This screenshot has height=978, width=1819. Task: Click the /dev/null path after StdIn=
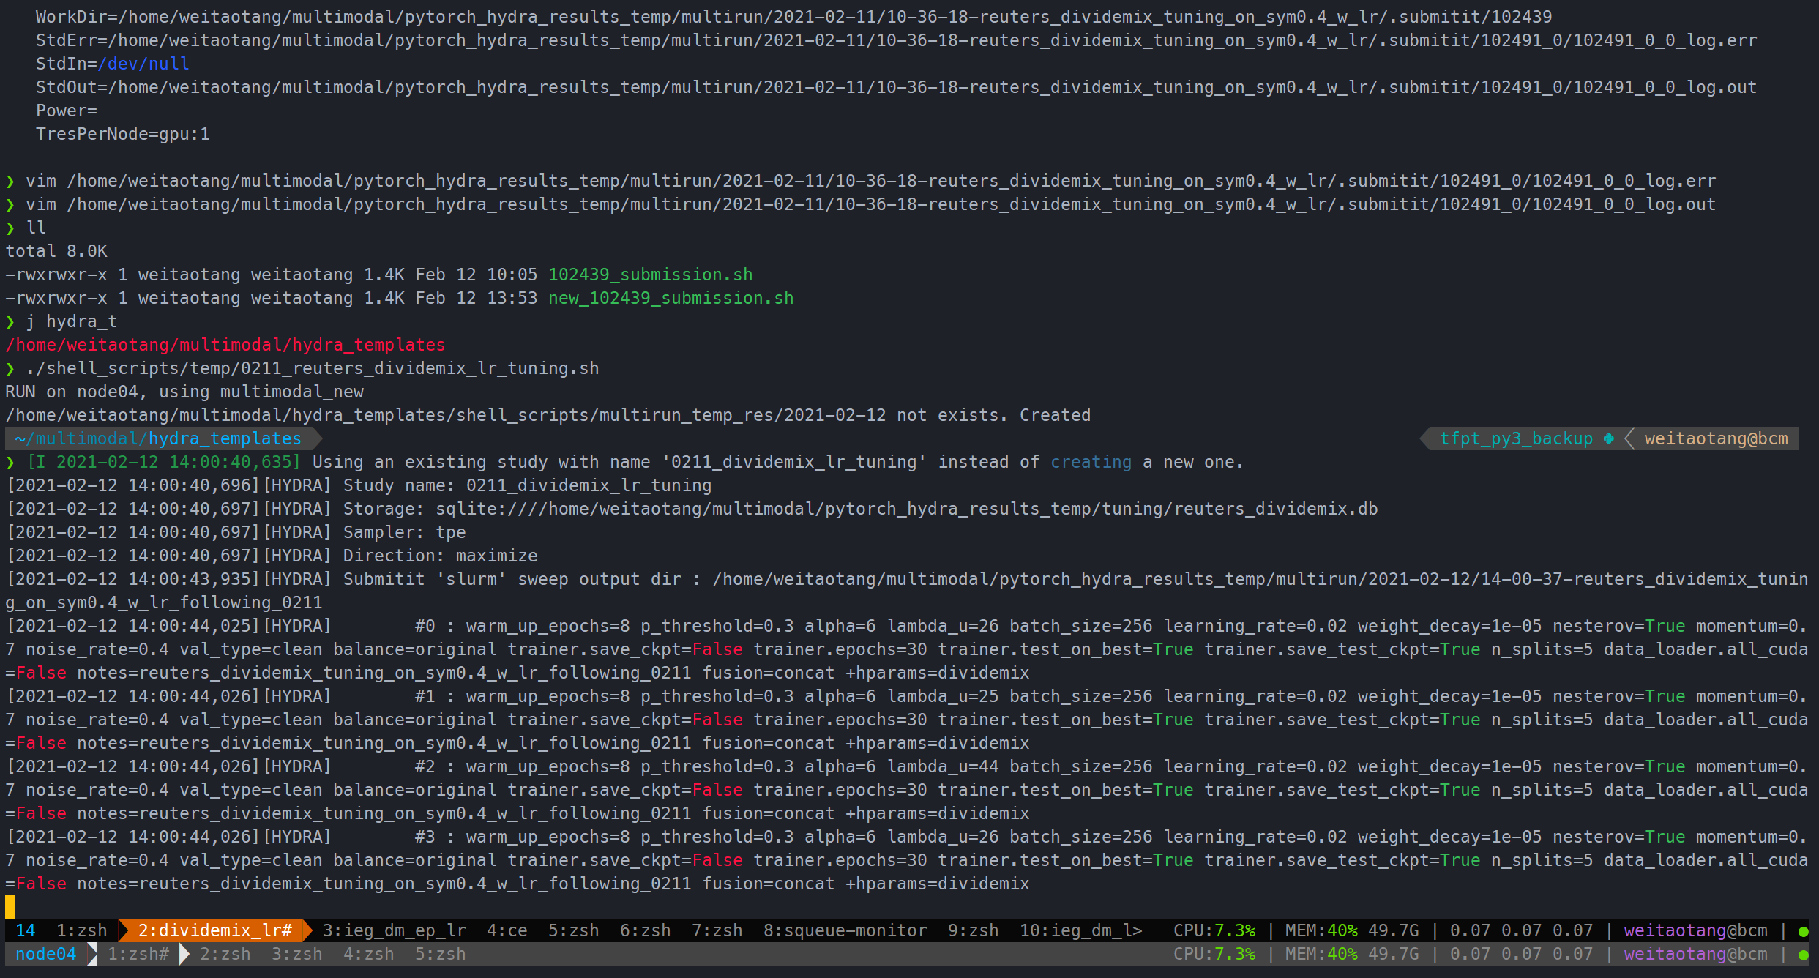[143, 64]
